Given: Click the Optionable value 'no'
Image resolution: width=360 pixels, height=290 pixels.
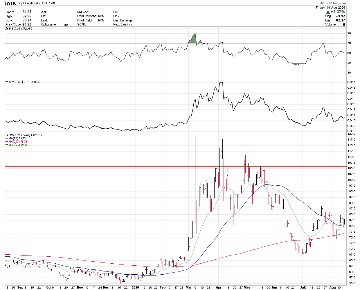Looking at the screenshot, I should coord(66,25).
